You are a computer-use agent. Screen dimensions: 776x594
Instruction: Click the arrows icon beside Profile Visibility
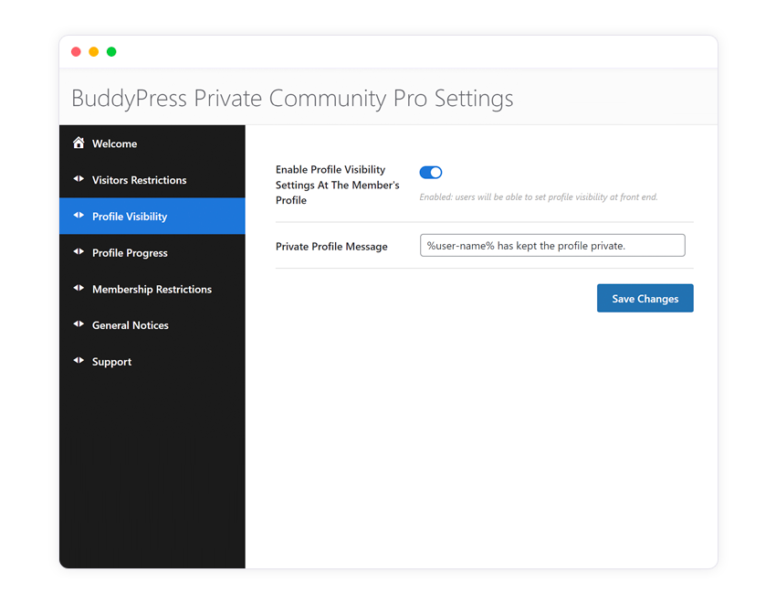pyautogui.click(x=79, y=215)
